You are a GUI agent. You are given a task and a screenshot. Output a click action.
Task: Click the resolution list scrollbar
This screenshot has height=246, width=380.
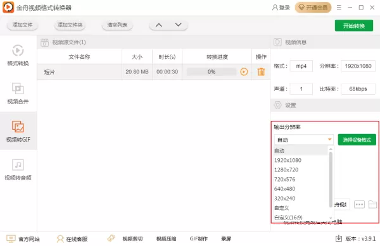pyautogui.click(x=331, y=180)
